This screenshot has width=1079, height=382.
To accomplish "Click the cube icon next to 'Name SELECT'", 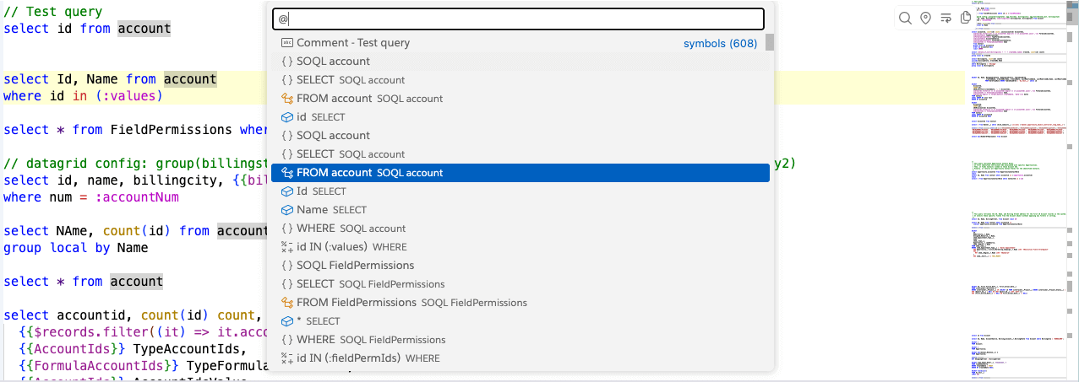I will (x=287, y=210).
